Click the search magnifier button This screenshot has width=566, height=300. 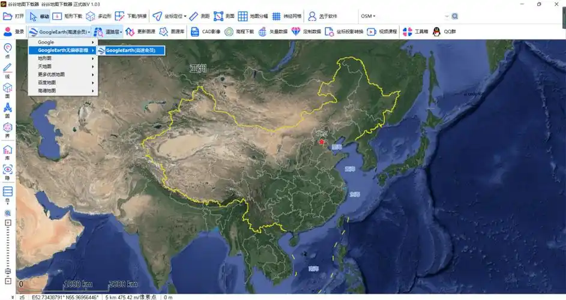click(x=455, y=16)
